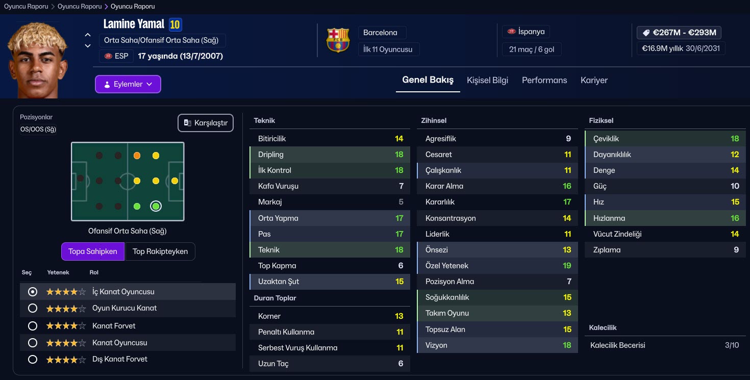Click the shirt number 10 badge
This screenshot has height=380, width=750.
click(x=176, y=24)
